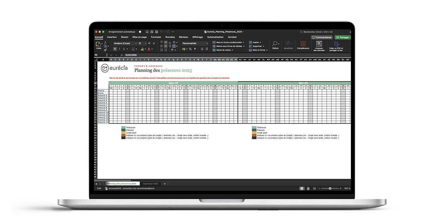
Task: Open the Formules ribbon tab
Action: (156, 37)
